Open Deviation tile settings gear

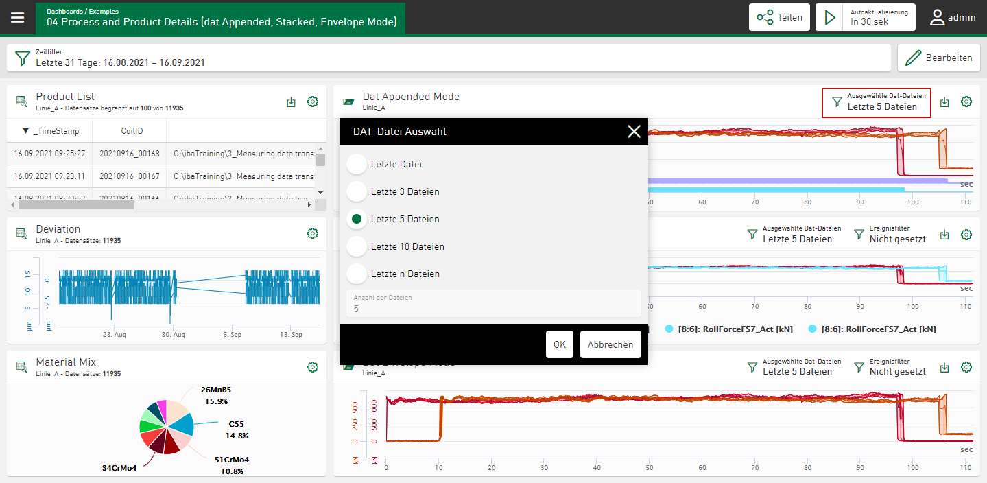coord(313,233)
